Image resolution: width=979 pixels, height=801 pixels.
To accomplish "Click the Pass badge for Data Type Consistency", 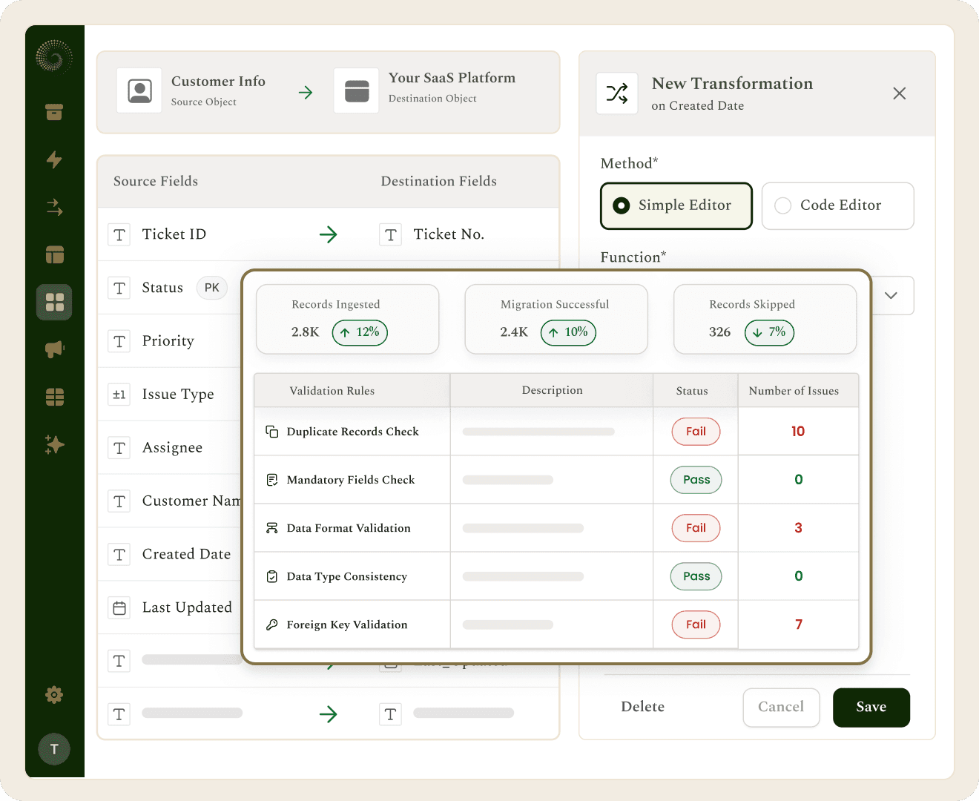I will pos(696,576).
